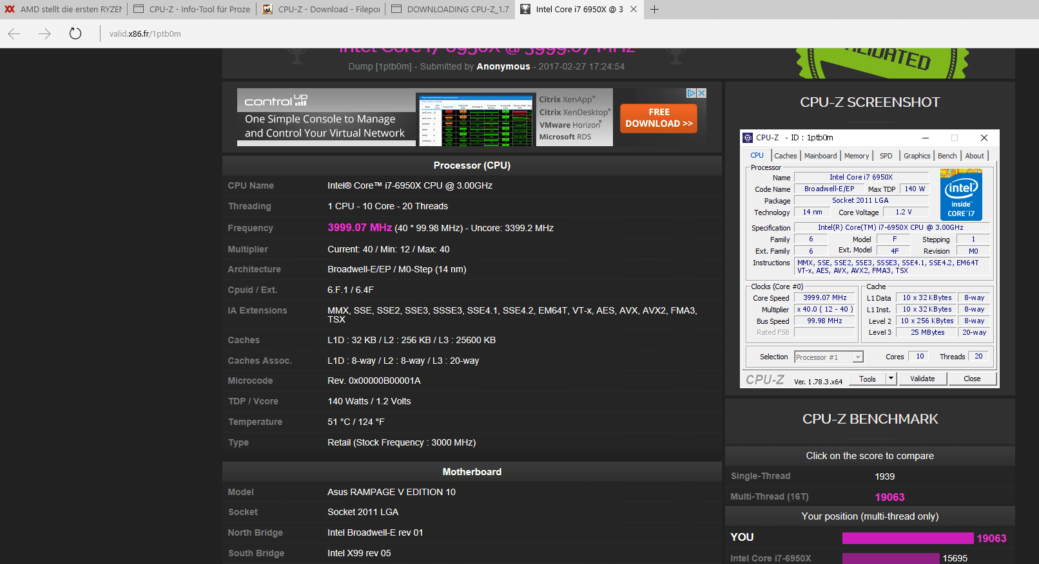Screen dimensions: 1039x564
Task: Click the YOU benchmark bar
Action: click(908, 538)
